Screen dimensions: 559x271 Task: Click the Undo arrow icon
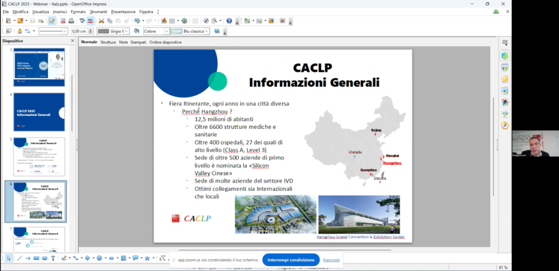pyautogui.click(x=137, y=21)
